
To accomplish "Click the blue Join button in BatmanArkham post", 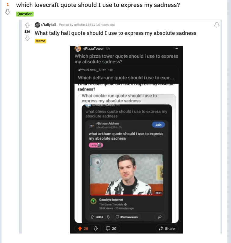I will [x=158, y=125].
